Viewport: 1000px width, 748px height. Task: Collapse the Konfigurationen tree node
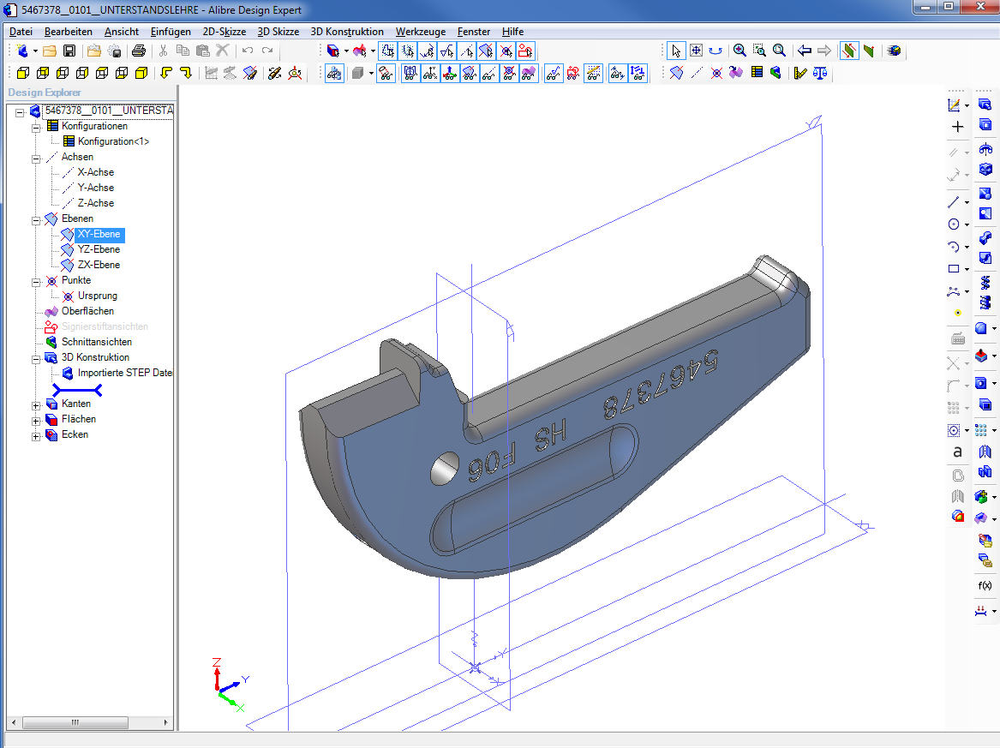[36, 128]
